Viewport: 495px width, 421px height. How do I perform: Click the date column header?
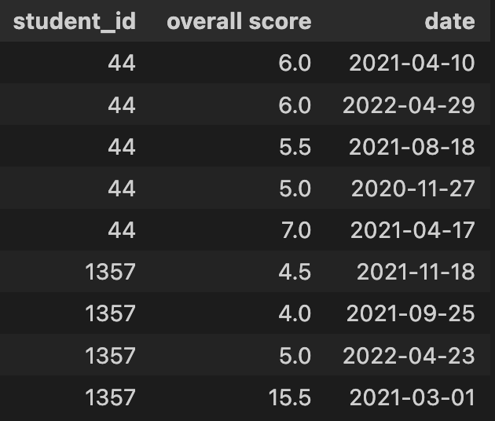pos(449,21)
